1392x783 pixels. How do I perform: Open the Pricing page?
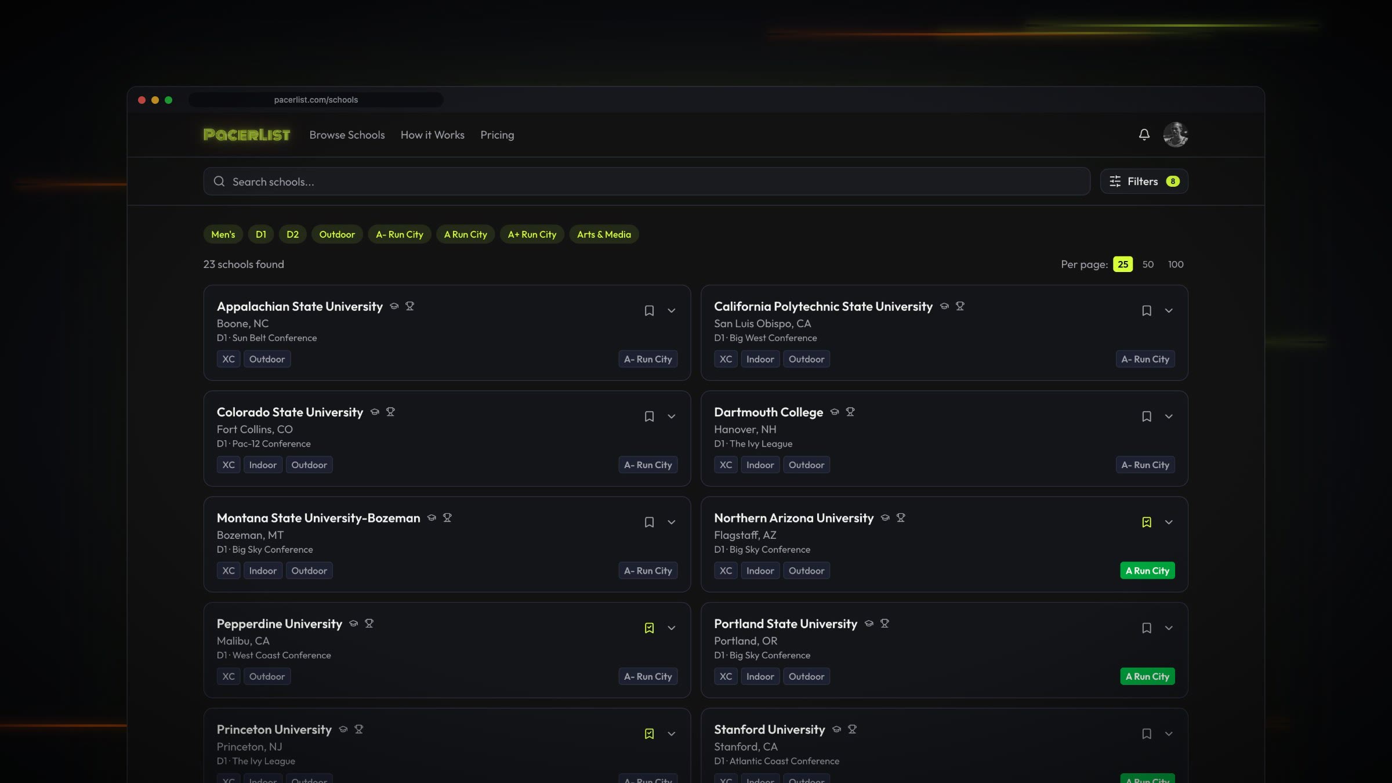497,135
